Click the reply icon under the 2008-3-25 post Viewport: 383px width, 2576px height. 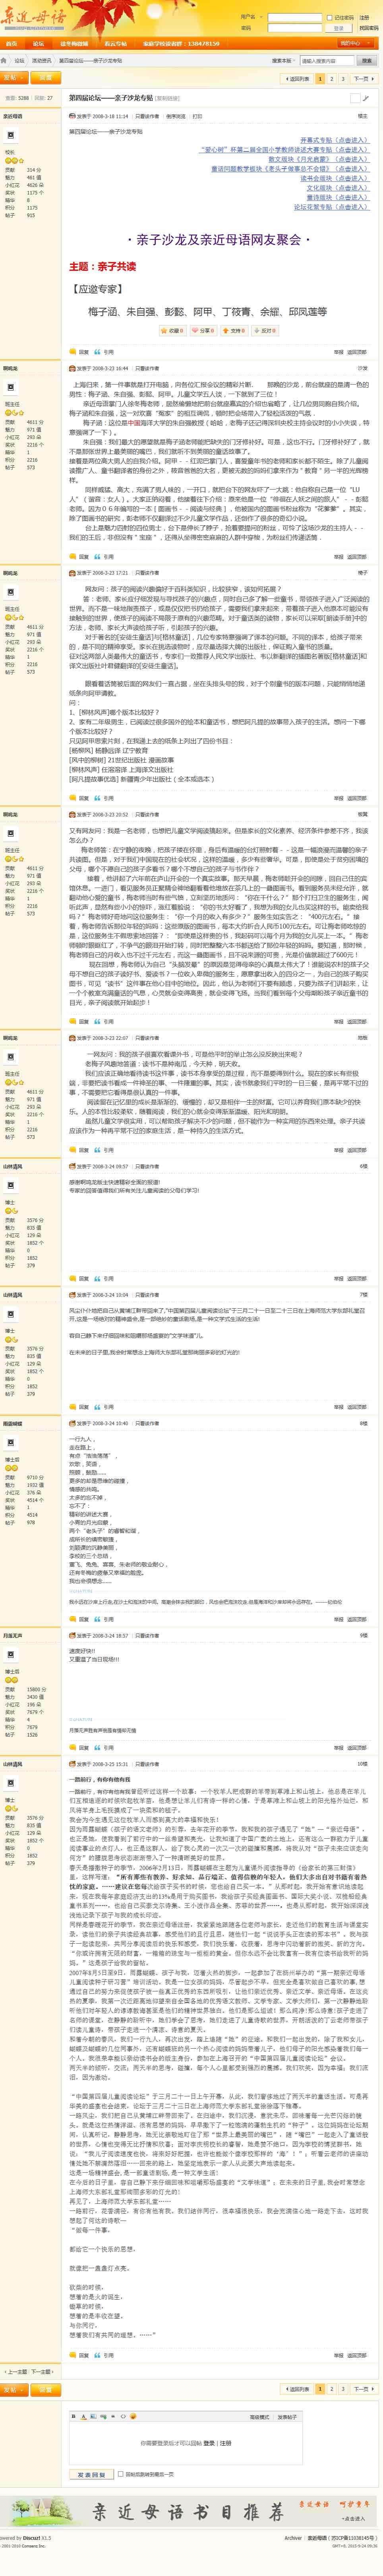tap(73, 2355)
